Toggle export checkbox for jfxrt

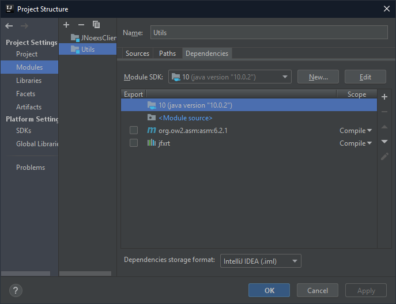coord(134,143)
